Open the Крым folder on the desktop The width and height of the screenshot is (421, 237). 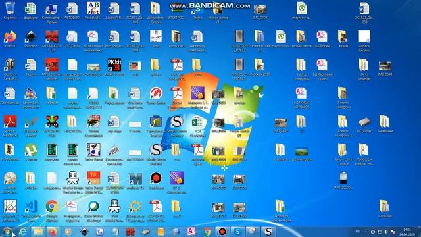343,37
